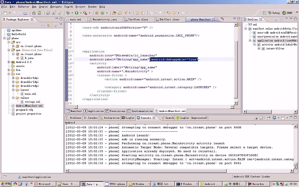Screen dimensions: 299x187
Task: Click the Windows Start button
Action: 6,184
